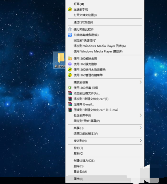Select 使用 Windows Media Player 播放(P)
Screen dimensions: 167x184
point(105,51)
